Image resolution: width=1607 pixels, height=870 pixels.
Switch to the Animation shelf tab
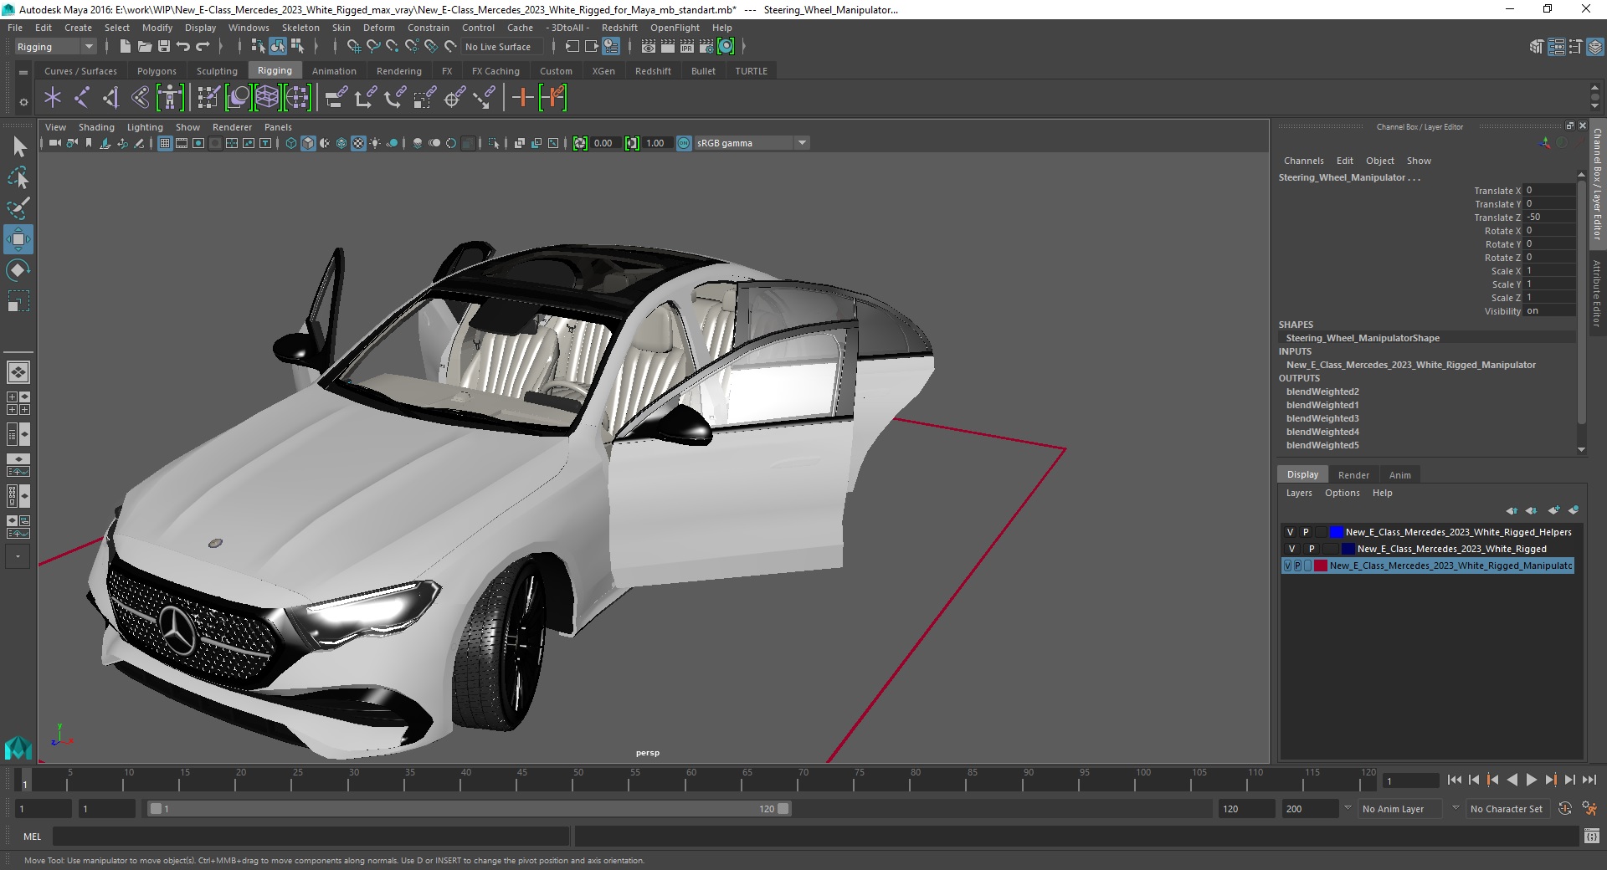(334, 71)
